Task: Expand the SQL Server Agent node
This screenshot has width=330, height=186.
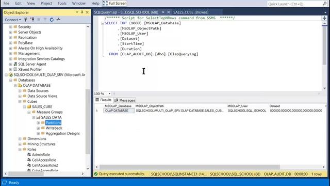Action: [10, 64]
